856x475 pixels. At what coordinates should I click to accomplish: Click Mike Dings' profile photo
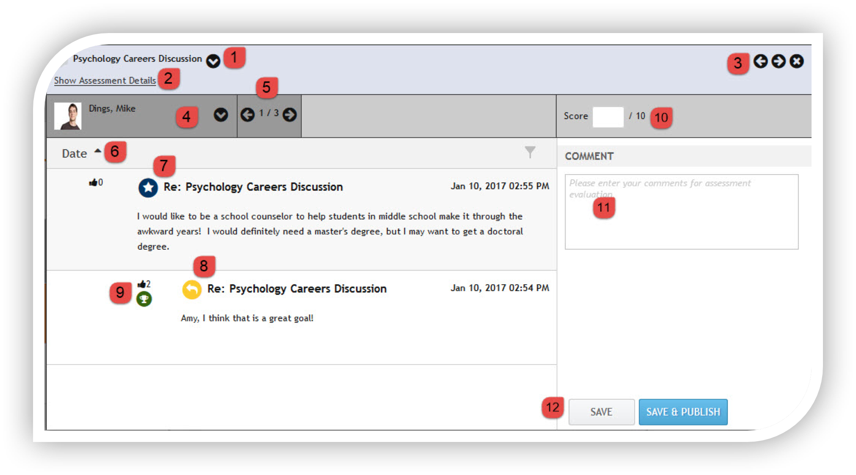68,116
